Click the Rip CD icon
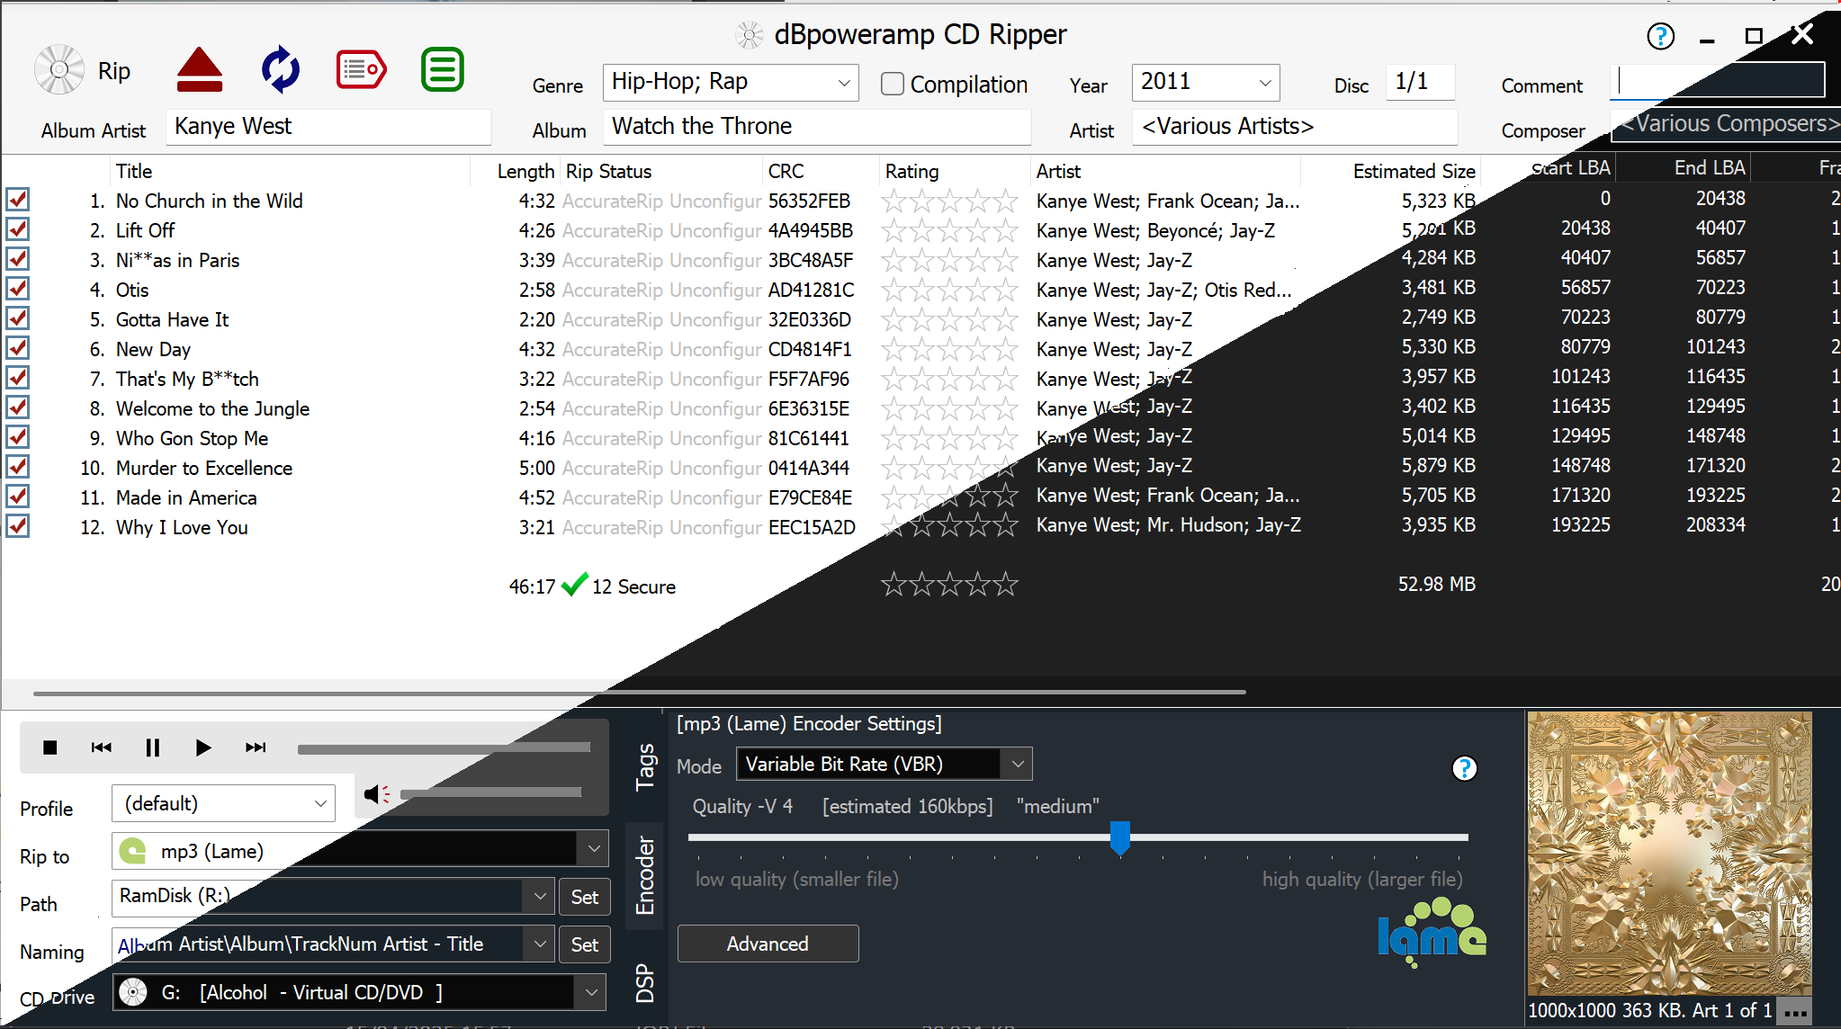 tap(59, 70)
